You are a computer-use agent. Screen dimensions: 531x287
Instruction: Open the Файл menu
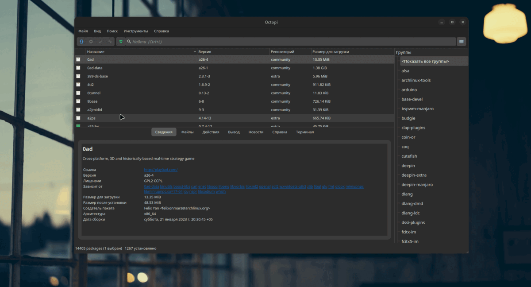83,31
